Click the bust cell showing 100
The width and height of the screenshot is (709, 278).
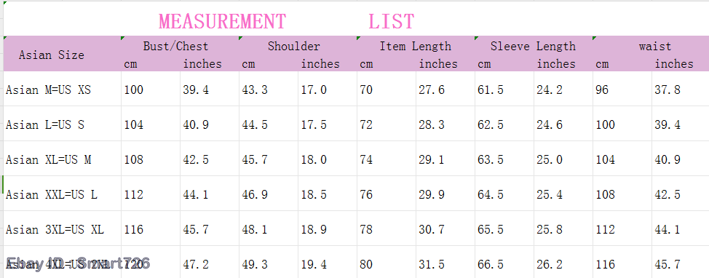[x=151, y=90]
